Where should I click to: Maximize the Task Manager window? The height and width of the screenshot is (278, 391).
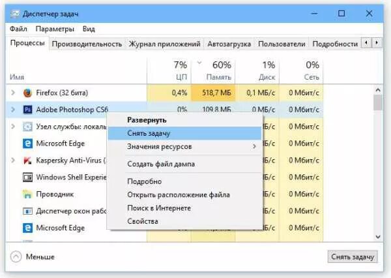pyautogui.click(x=341, y=14)
